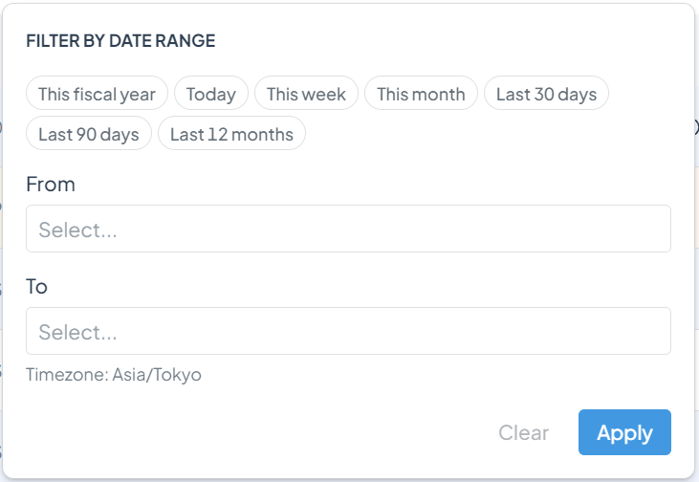Viewport: 699px width, 482px height.
Task: Reset date filters with Clear
Action: pyautogui.click(x=523, y=432)
